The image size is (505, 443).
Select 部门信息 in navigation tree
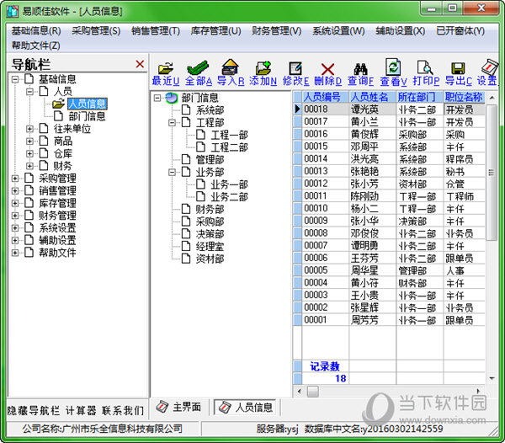tap(87, 116)
